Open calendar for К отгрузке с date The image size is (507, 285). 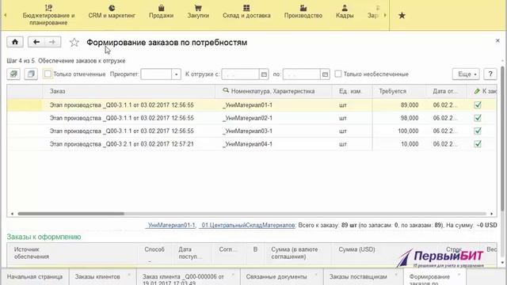pyautogui.click(x=264, y=74)
